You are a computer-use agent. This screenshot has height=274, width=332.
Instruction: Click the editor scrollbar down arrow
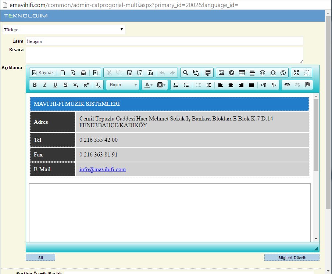316,239
